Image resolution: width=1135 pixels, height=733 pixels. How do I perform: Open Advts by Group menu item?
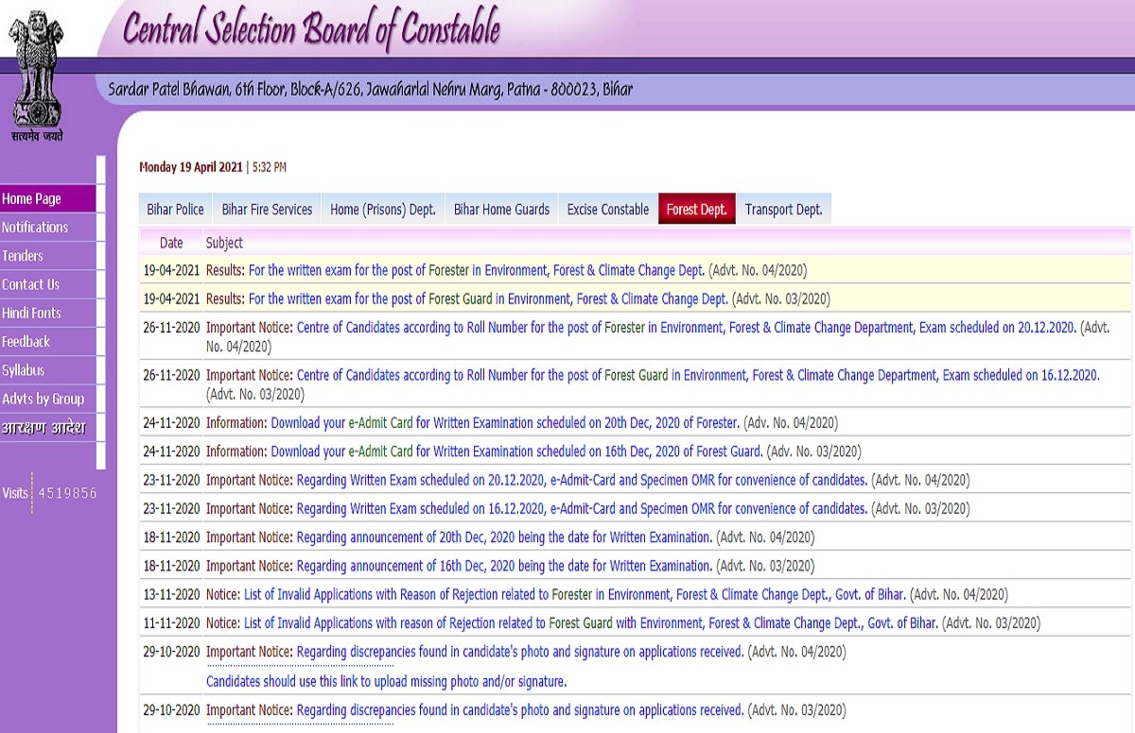pyautogui.click(x=43, y=399)
